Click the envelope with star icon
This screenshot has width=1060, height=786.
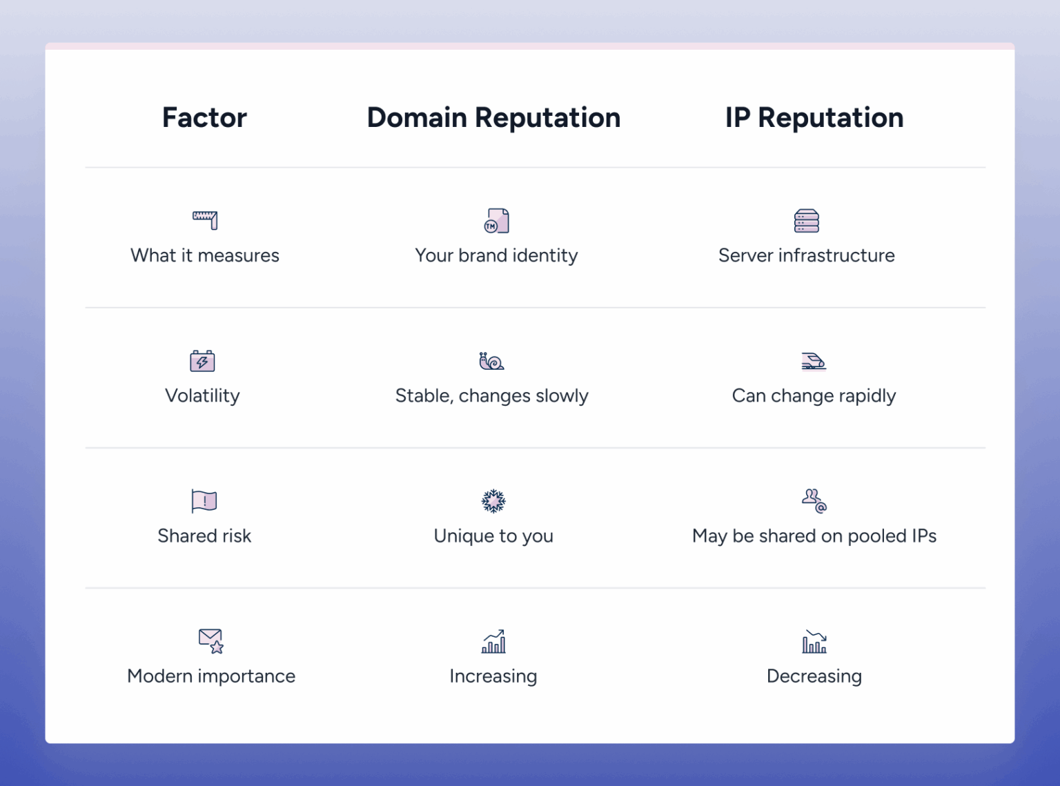[x=211, y=641]
